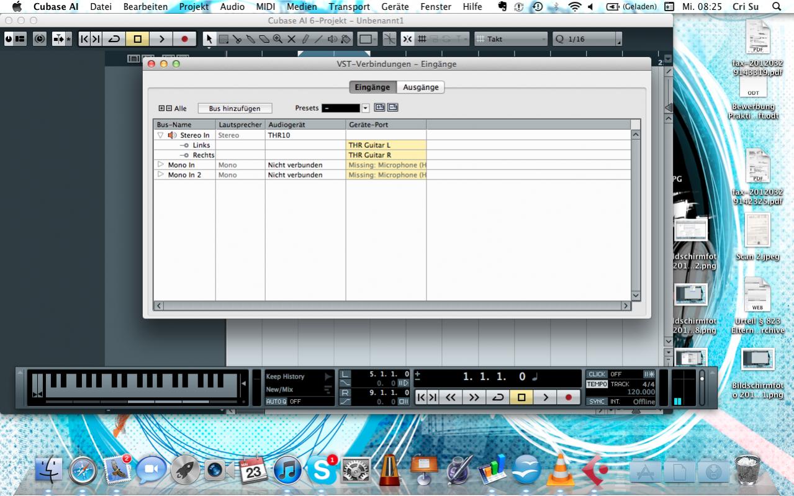This screenshot has width=794, height=496.
Task: Select the Split scissors tool
Action: pos(237,38)
